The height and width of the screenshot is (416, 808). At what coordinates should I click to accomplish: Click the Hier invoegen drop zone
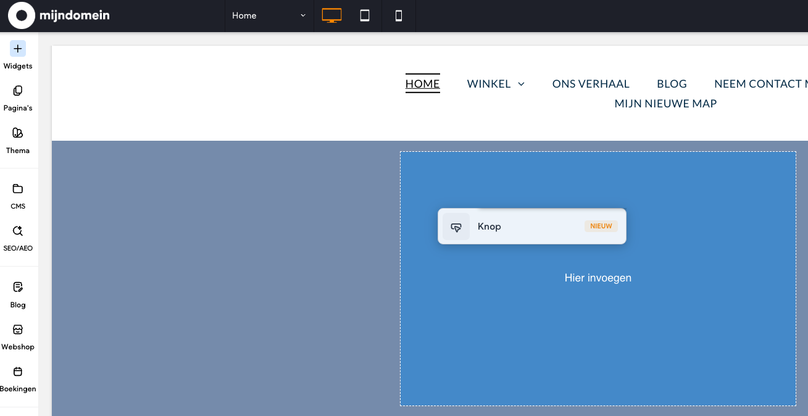[x=598, y=278]
